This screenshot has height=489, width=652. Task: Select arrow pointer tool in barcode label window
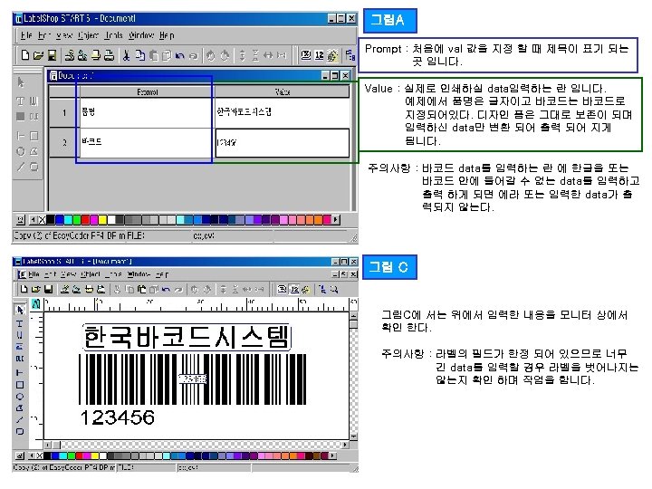point(20,310)
